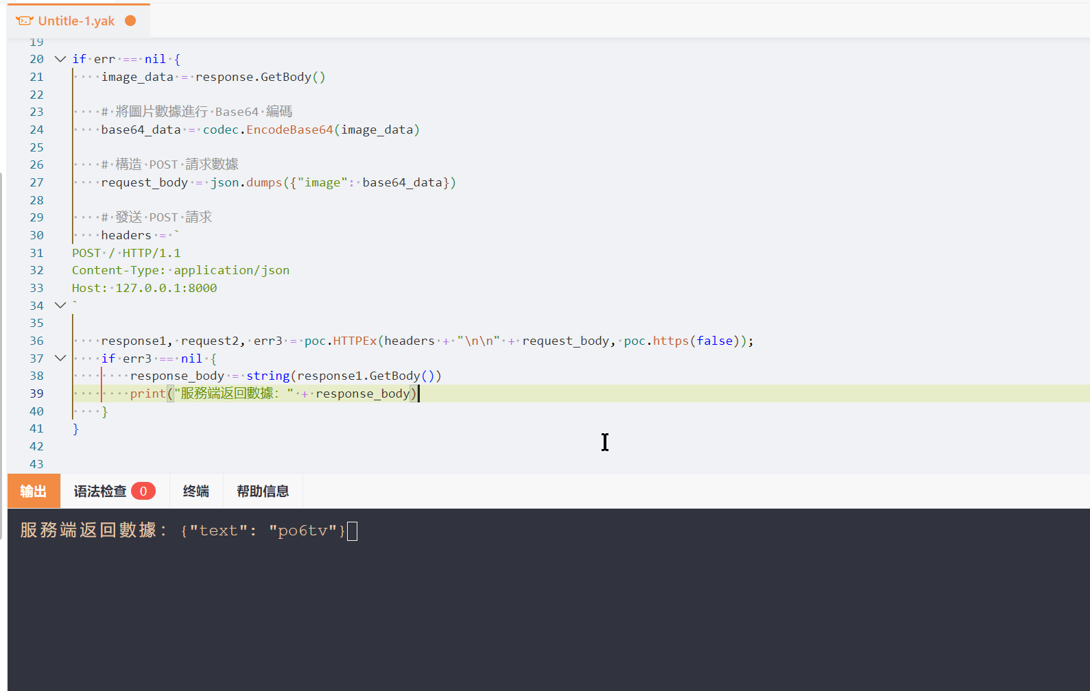Screen dimensions: 1090x691
Task: Collapse the 'if err3 == nil' block
Action: 60,358
